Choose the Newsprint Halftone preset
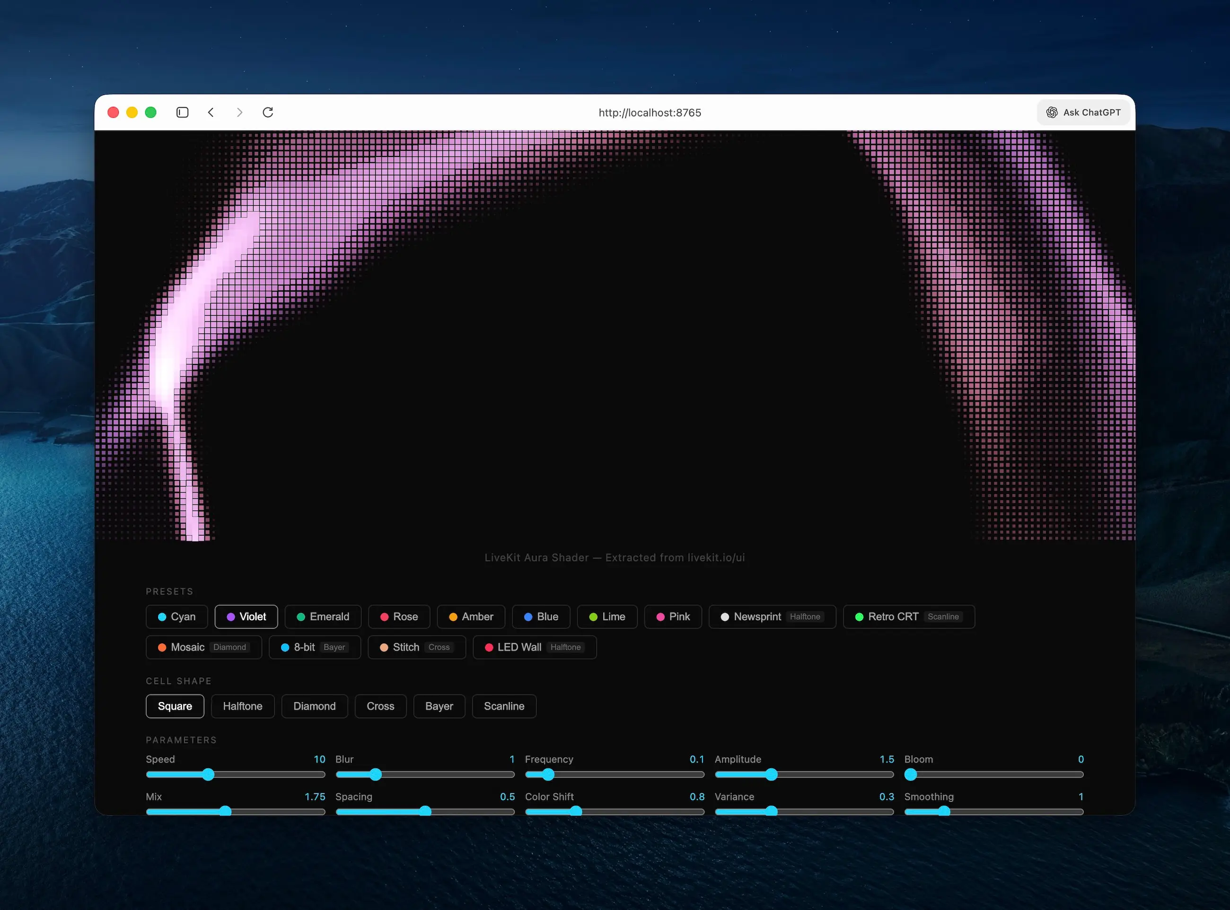 (772, 616)
